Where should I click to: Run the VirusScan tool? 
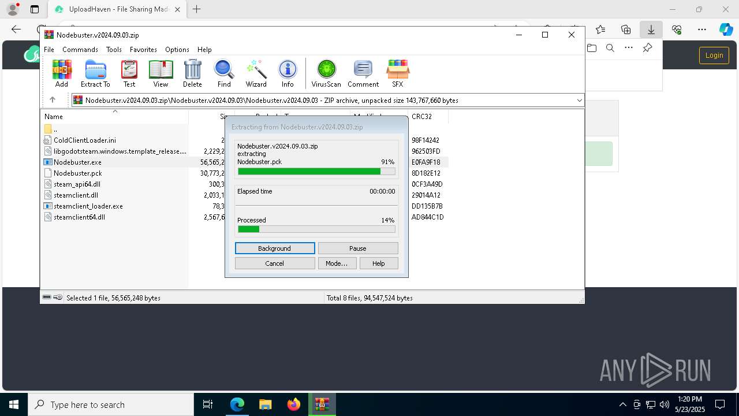326,73
